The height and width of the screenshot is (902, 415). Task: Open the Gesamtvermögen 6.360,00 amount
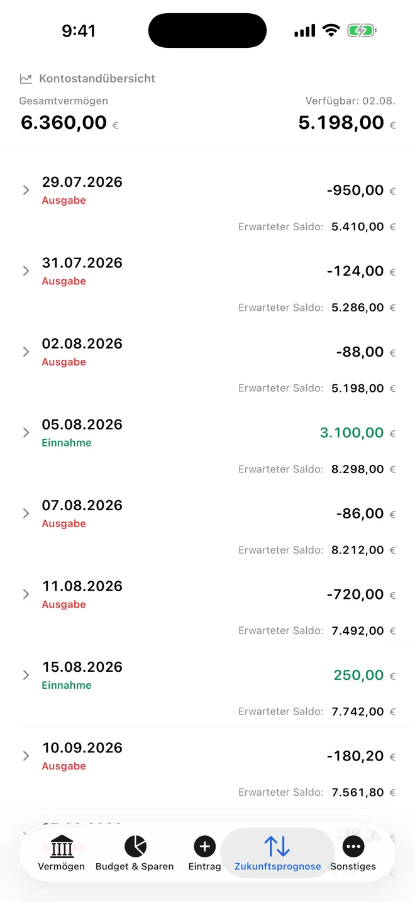(64, 123)
